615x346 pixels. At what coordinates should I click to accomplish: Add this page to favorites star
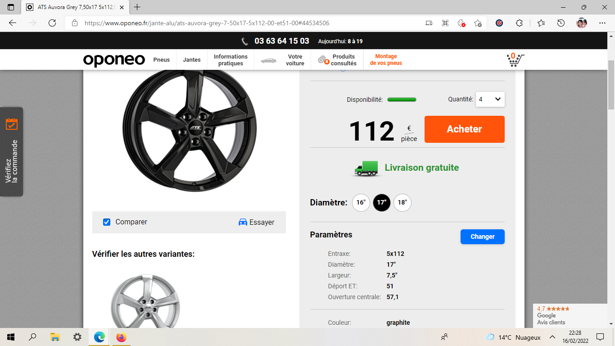point(478,23)
